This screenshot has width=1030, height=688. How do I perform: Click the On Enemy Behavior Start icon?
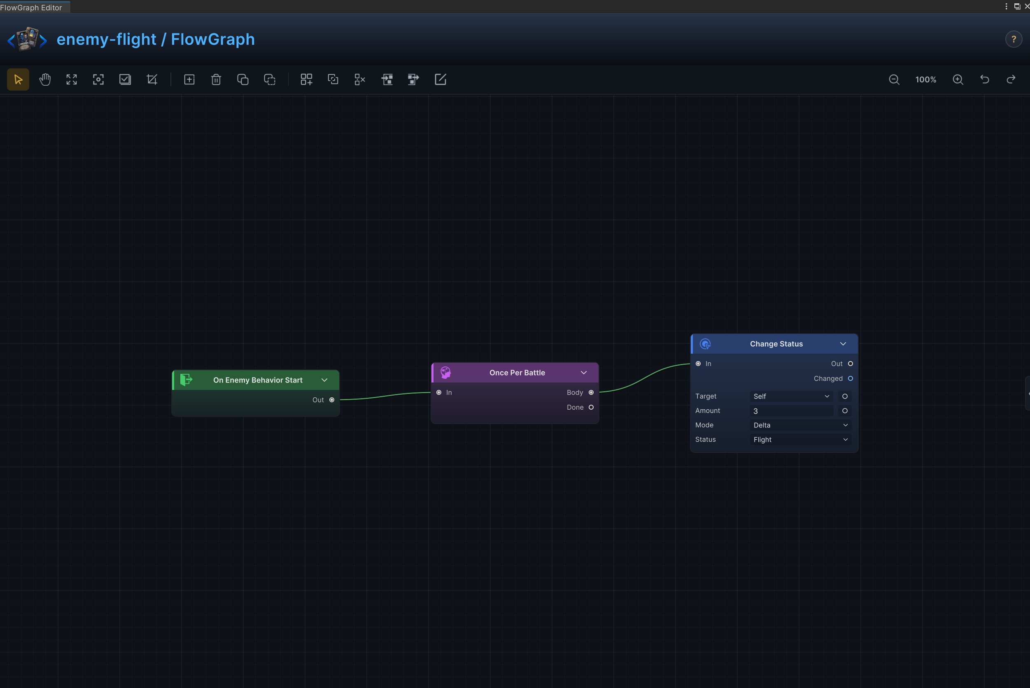pyautogui.click(x=186, y=380)
